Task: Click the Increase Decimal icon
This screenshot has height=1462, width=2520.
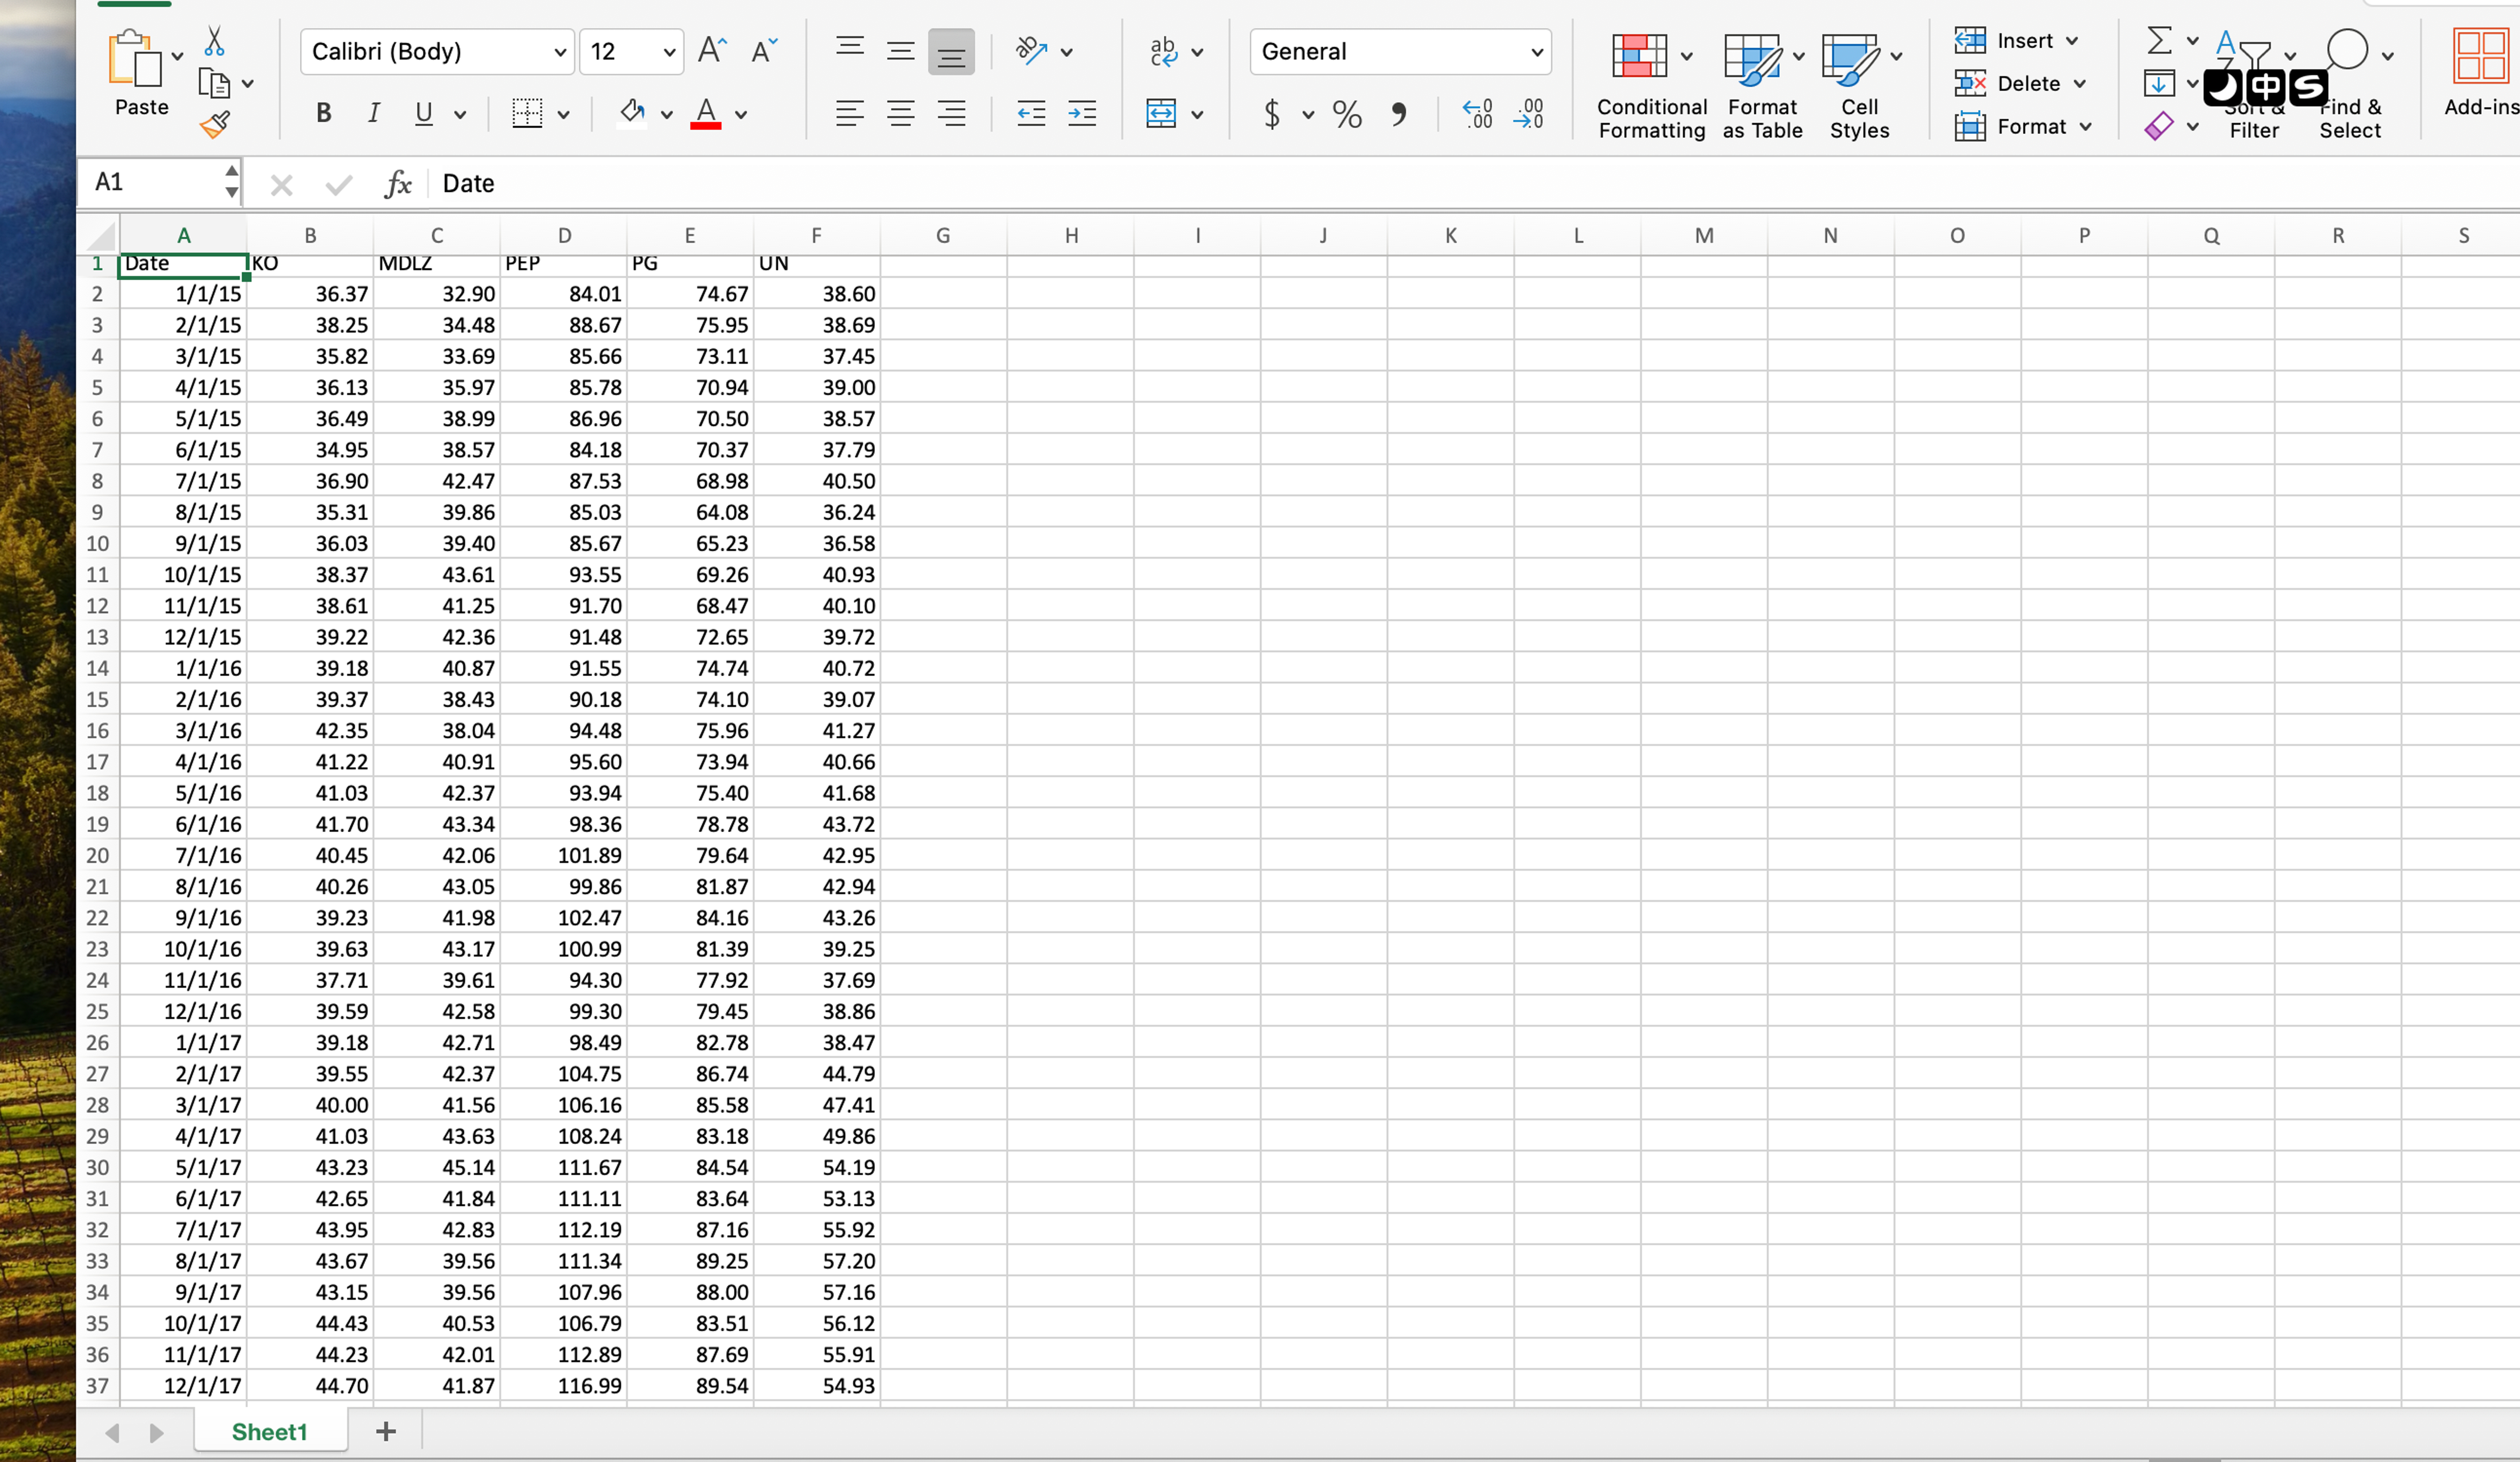Action: 1478,114
